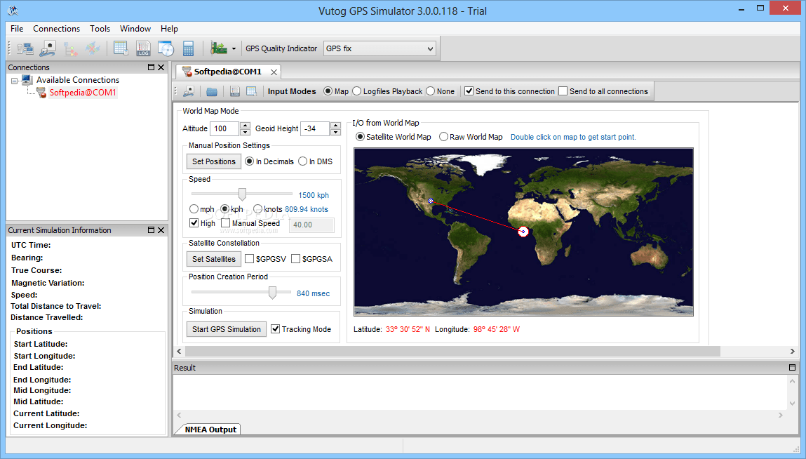The height and width of the screenshot is (459, 806).
Task: Collapse the Available Connections tree node
Action: pyautogui.click(x=14, y=79)
